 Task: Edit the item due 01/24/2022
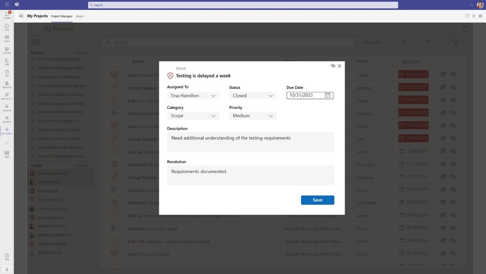coord(443,74)
